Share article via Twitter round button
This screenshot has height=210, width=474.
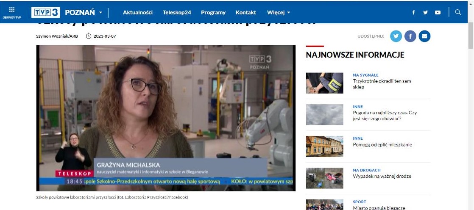pos(396,36)
